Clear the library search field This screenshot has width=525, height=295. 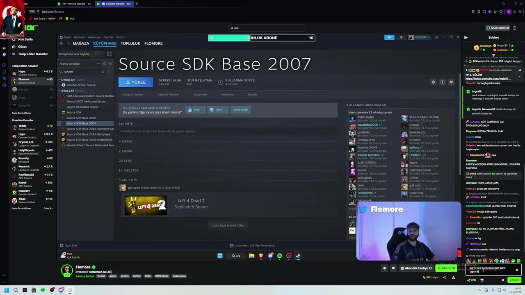click(x=103, y=72)
